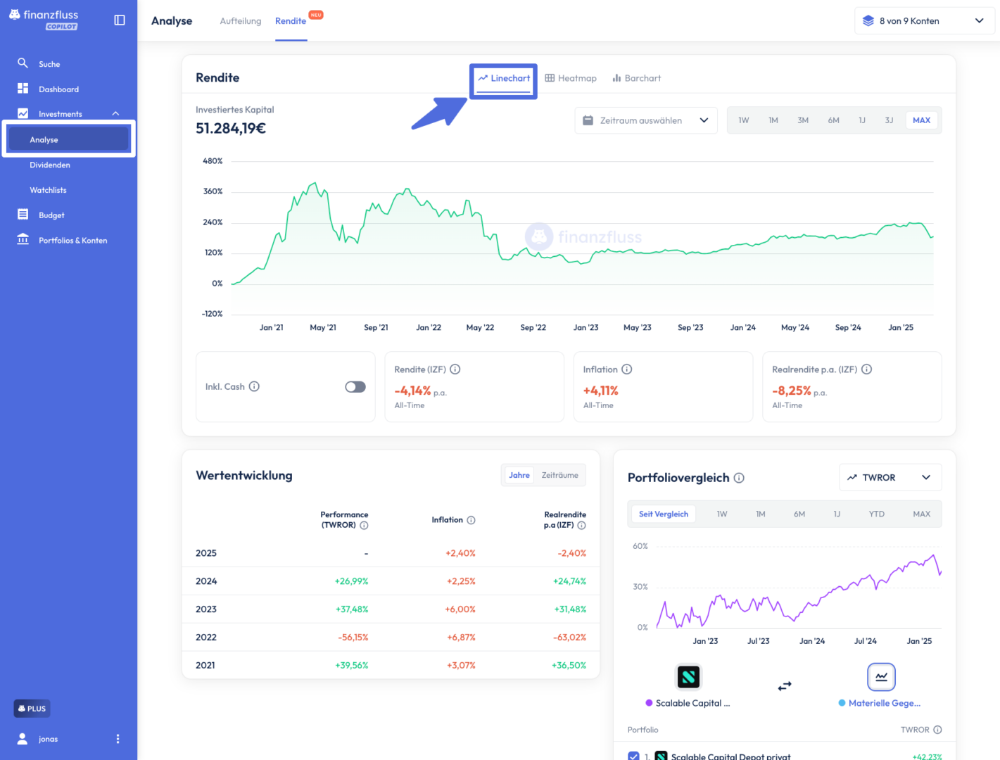This screenshot has width=1000, height=760.
Task: Click the blue Materielle Gege... legend dot
Action: (x=842, y=703)
